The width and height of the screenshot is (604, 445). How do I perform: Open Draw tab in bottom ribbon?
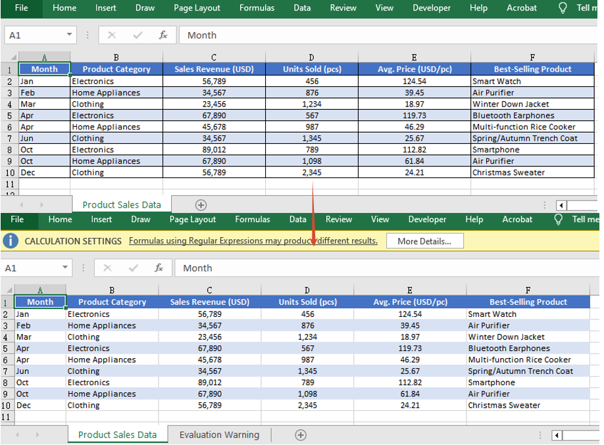click(141, 220)
